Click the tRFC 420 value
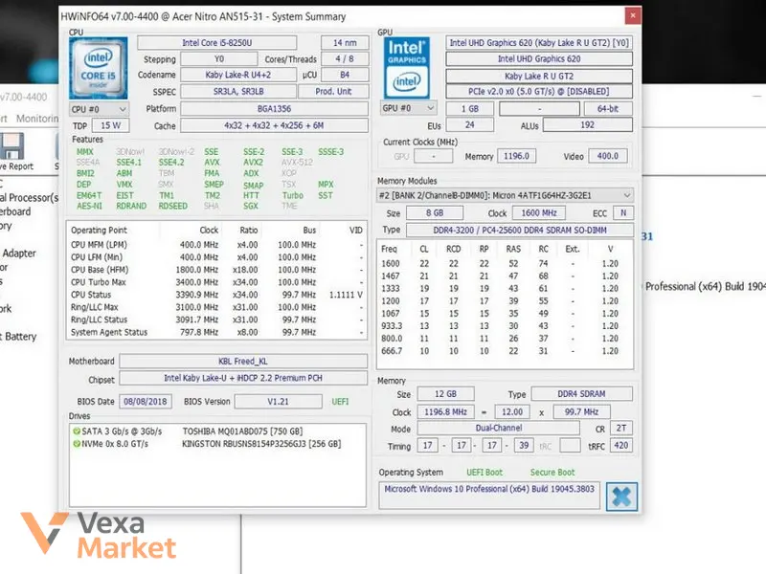 (620, 446)
